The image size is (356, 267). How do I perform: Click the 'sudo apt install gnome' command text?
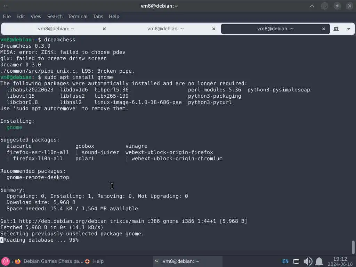coord(78,77)
